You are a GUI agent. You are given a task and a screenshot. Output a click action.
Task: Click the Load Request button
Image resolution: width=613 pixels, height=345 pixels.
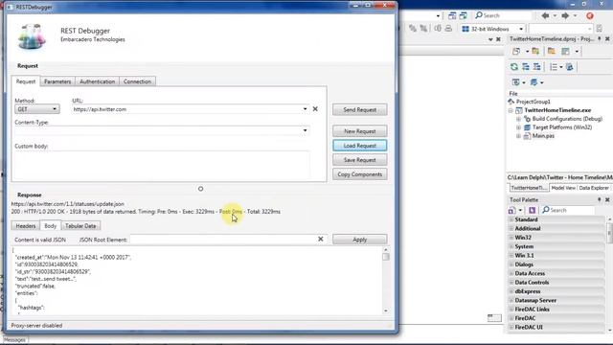[x=360, y=146]
